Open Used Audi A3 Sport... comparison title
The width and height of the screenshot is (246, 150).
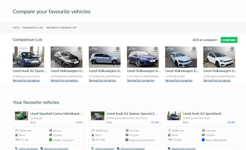click(x=29, y=71)
